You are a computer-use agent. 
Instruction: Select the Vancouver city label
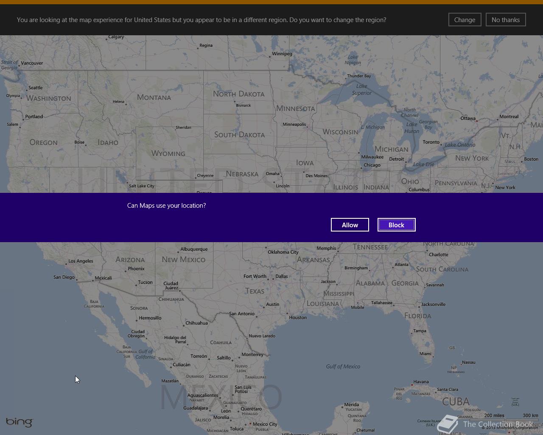click(32, 63)
